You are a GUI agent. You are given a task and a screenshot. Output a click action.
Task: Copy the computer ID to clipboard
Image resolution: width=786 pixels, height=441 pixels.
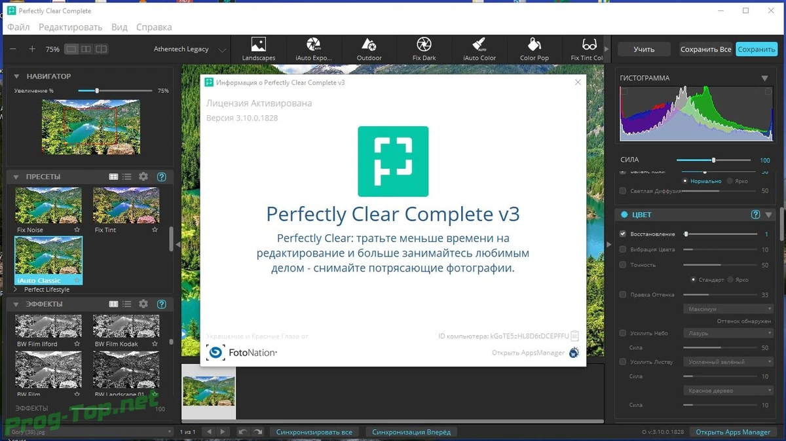coord(574,336)
